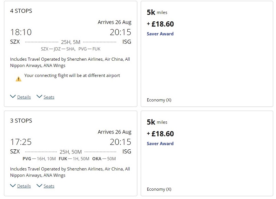Viewport: 276px width, 199px height.
Task: Click the yellow warning triangle icon
Action: point(19,79)
